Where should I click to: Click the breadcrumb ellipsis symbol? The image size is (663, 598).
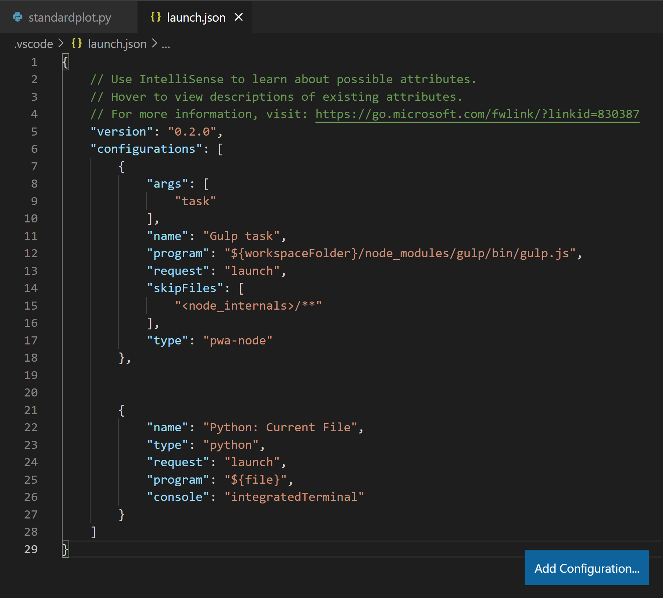166,44
